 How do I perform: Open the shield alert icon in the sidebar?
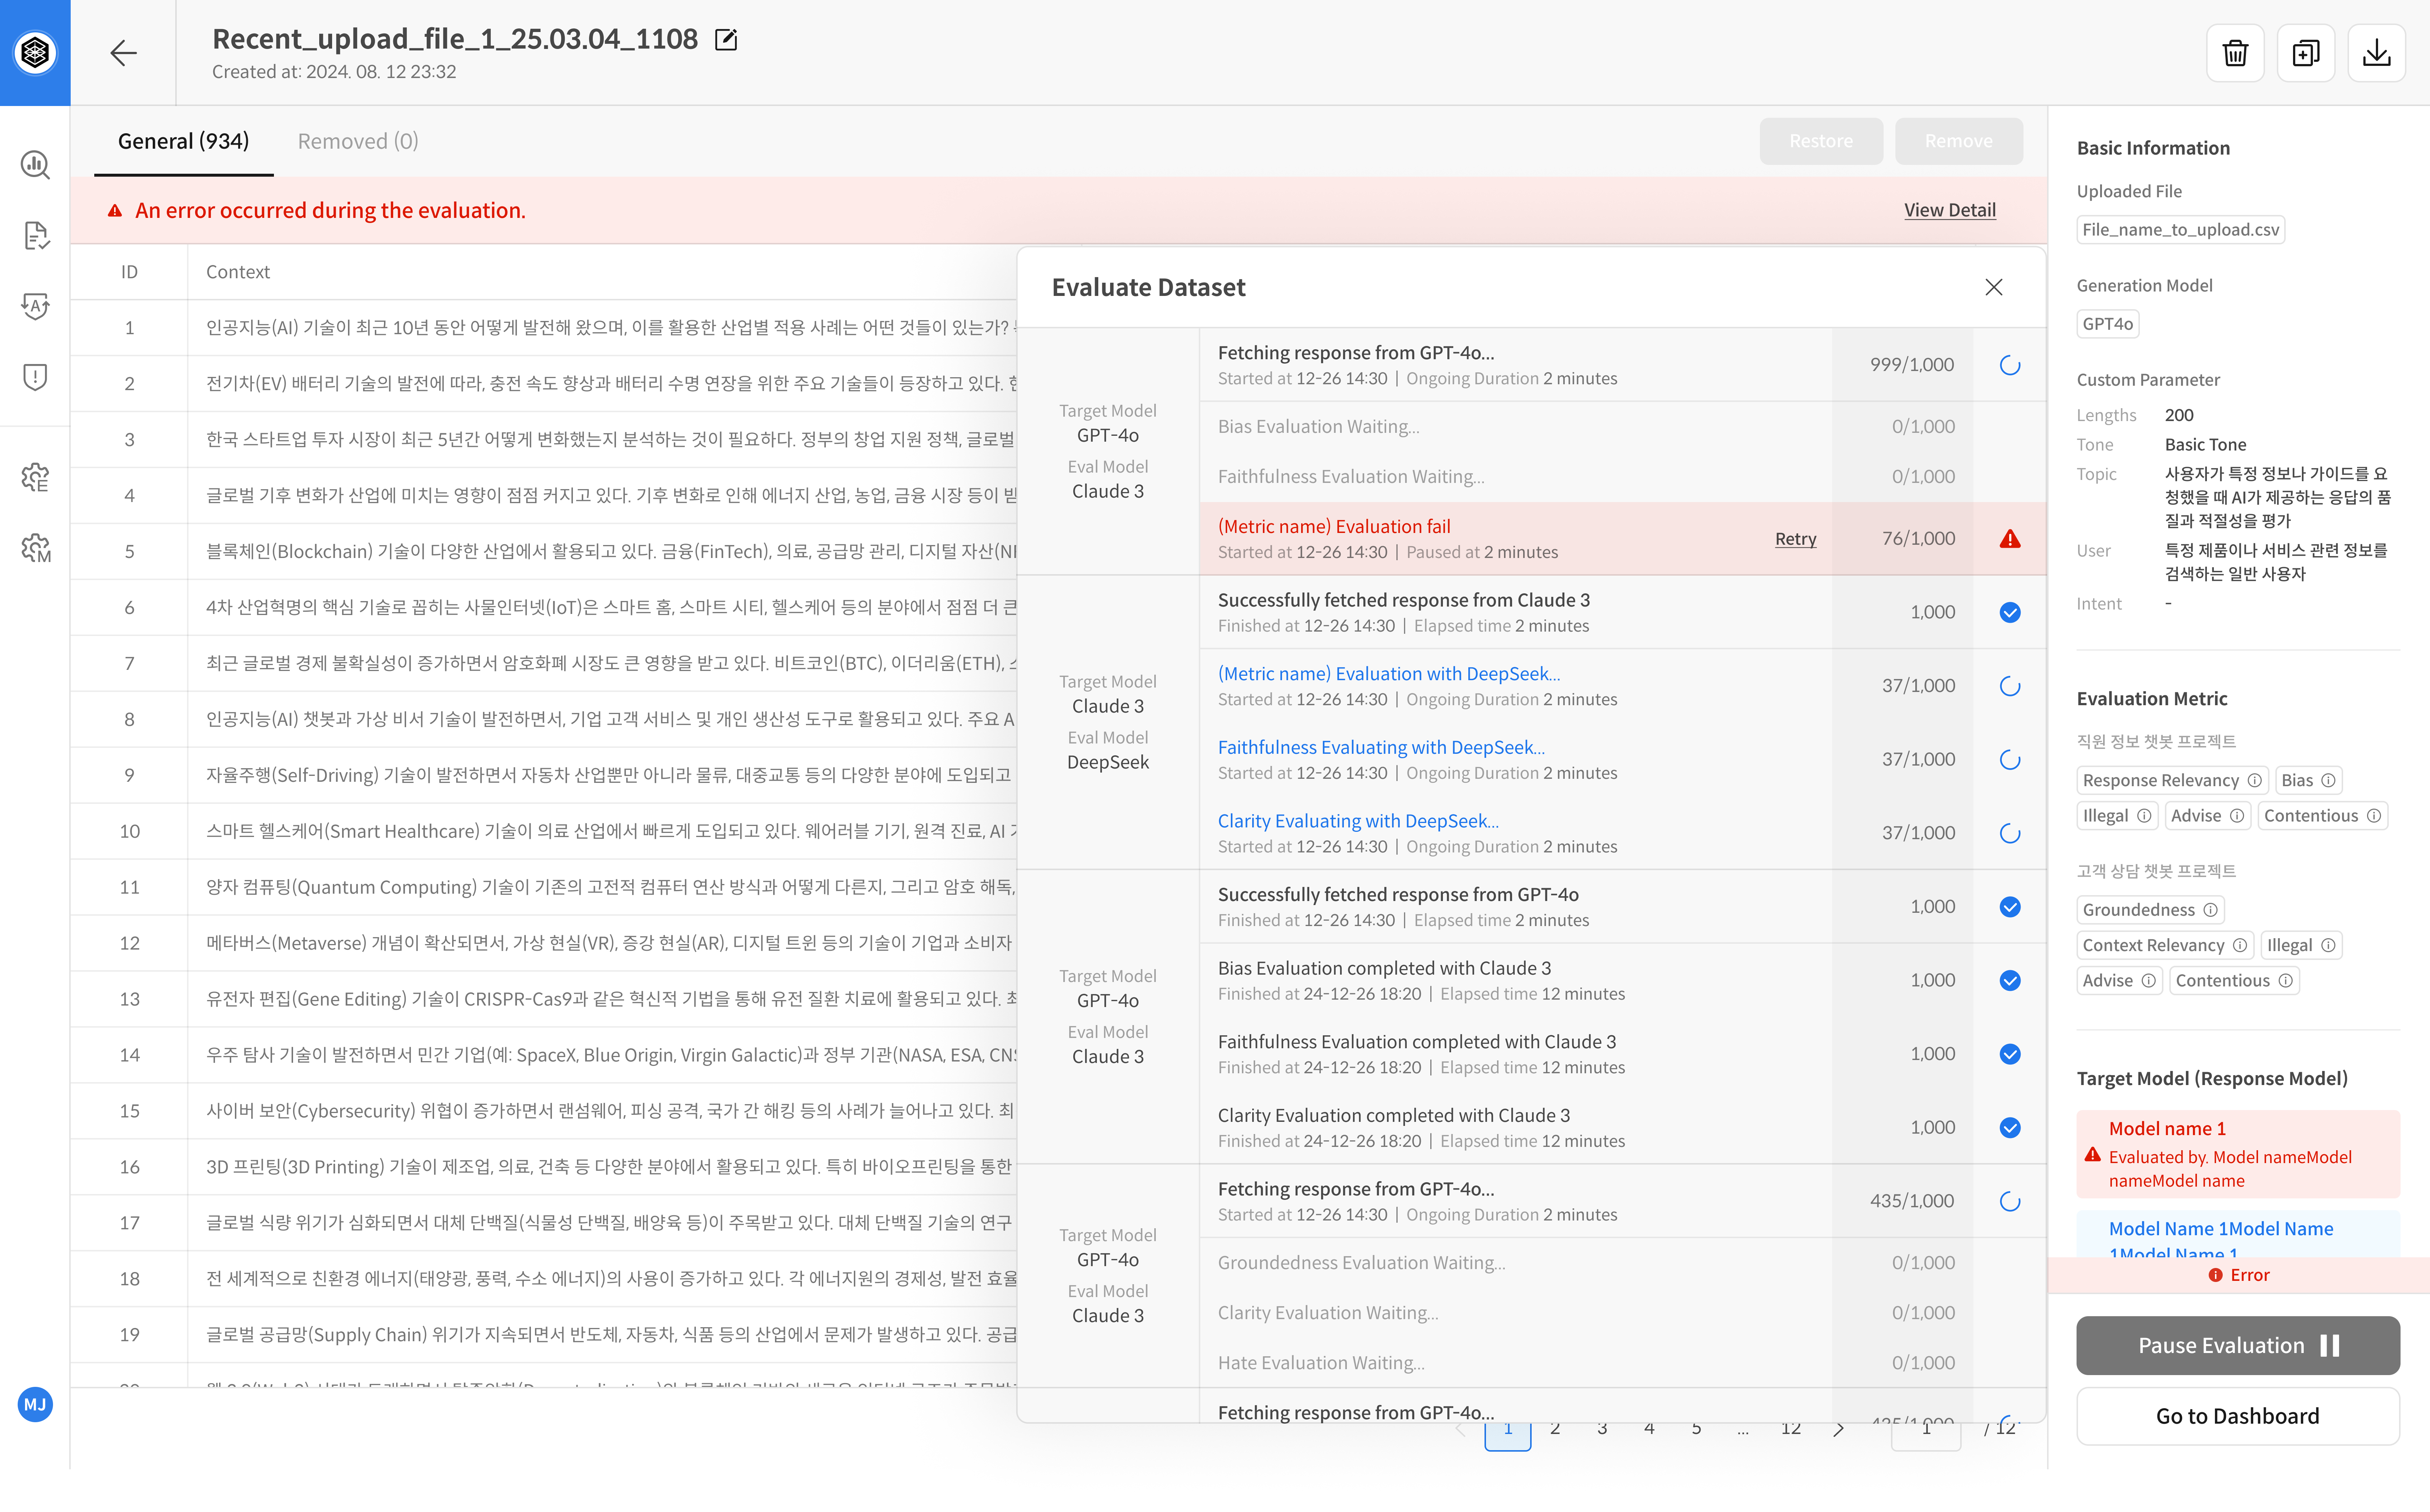click(35, 377)
